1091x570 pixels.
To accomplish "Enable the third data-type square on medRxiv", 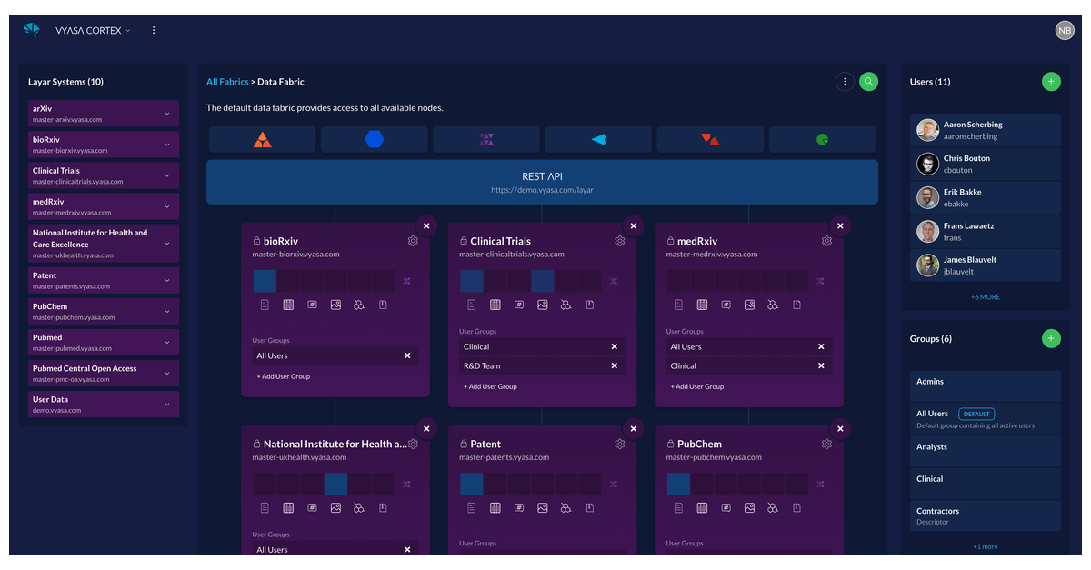I will point(726,280).
